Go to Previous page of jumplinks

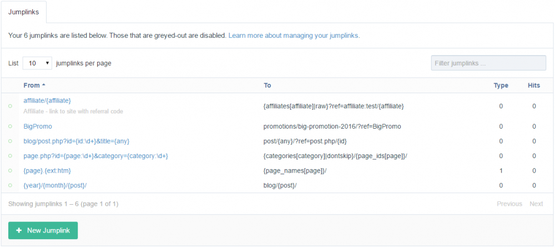(509, 204)
